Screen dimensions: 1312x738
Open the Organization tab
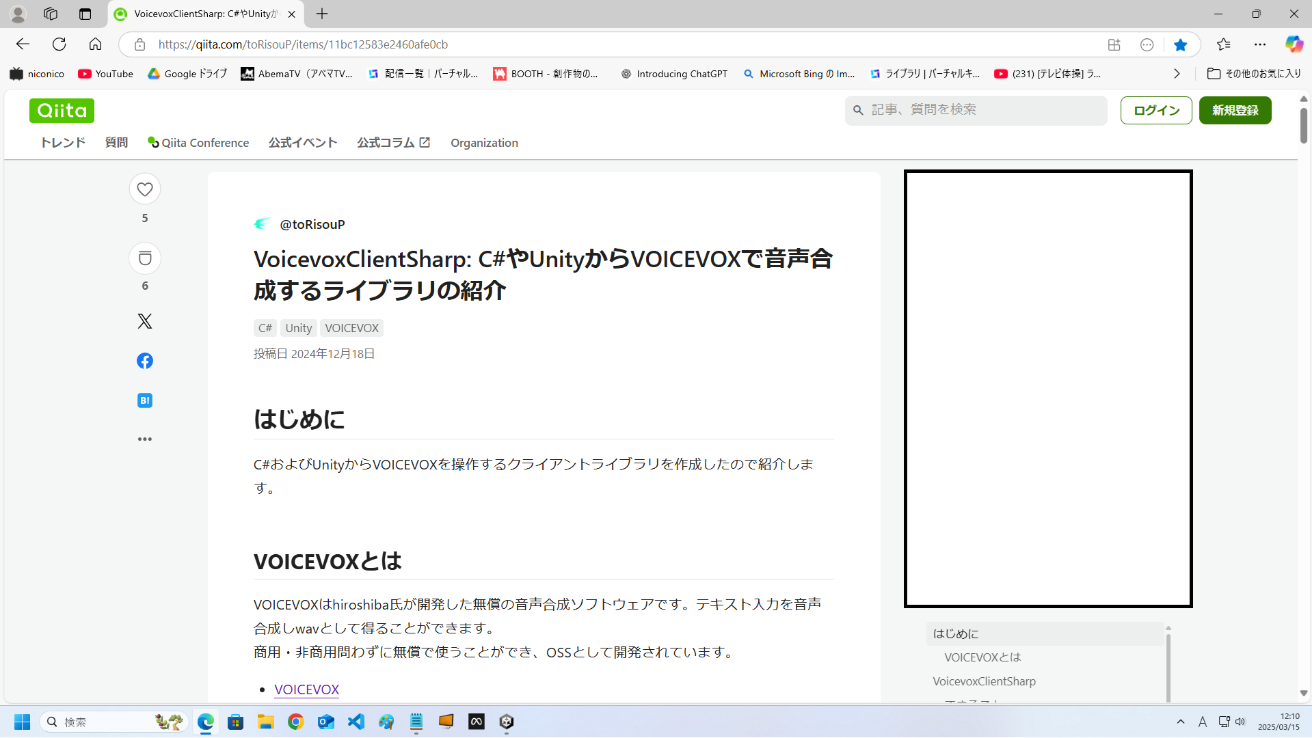(484, 143)
